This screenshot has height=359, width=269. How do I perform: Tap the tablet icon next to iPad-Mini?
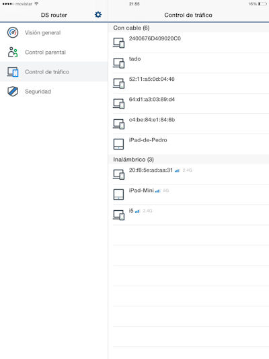(x=118, y=195)
